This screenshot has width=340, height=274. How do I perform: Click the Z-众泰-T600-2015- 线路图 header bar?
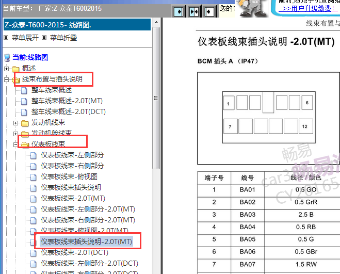pyautogui.click(x=77, y=25)
